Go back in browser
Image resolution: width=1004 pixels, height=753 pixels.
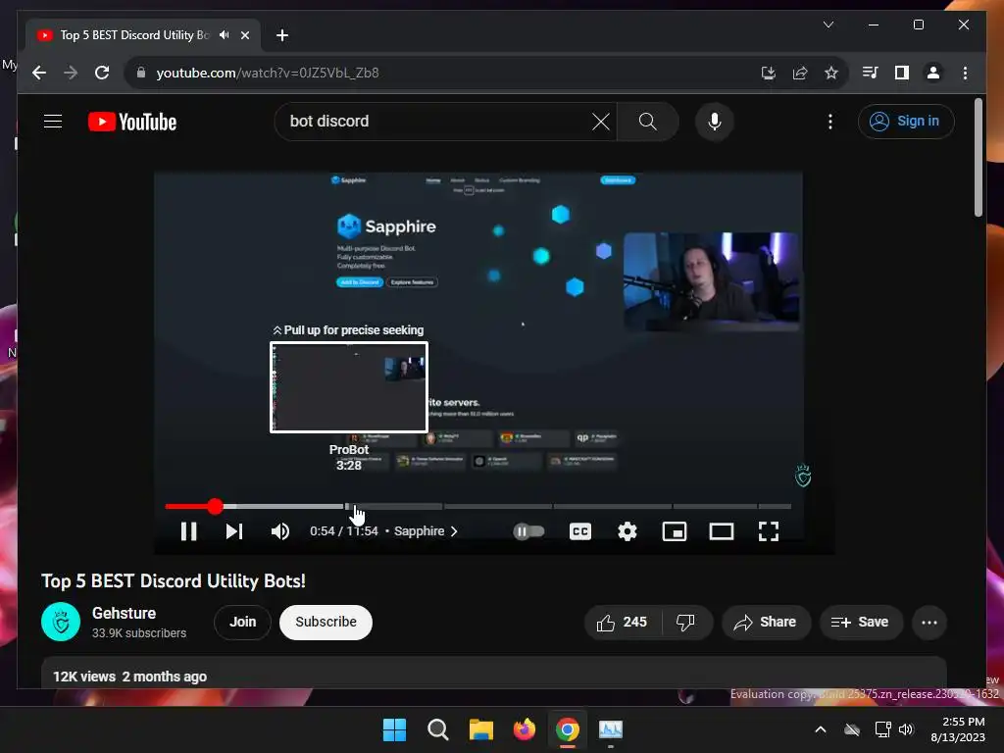pos(39,73)
